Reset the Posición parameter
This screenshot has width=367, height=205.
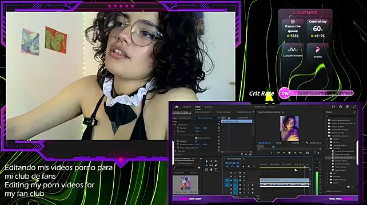click(219, 128)
